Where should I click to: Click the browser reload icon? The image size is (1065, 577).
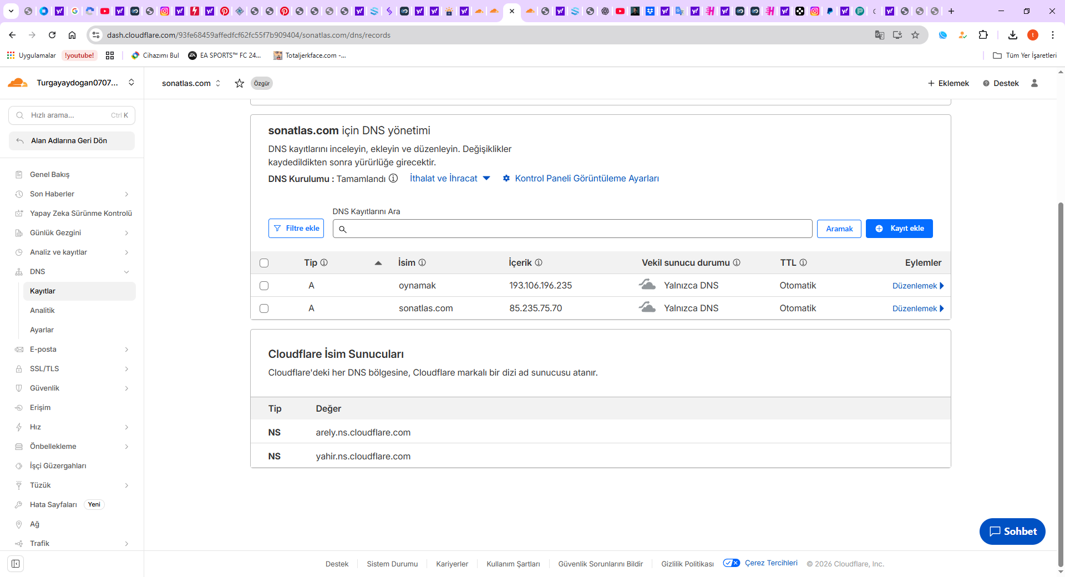click(52, 35)
